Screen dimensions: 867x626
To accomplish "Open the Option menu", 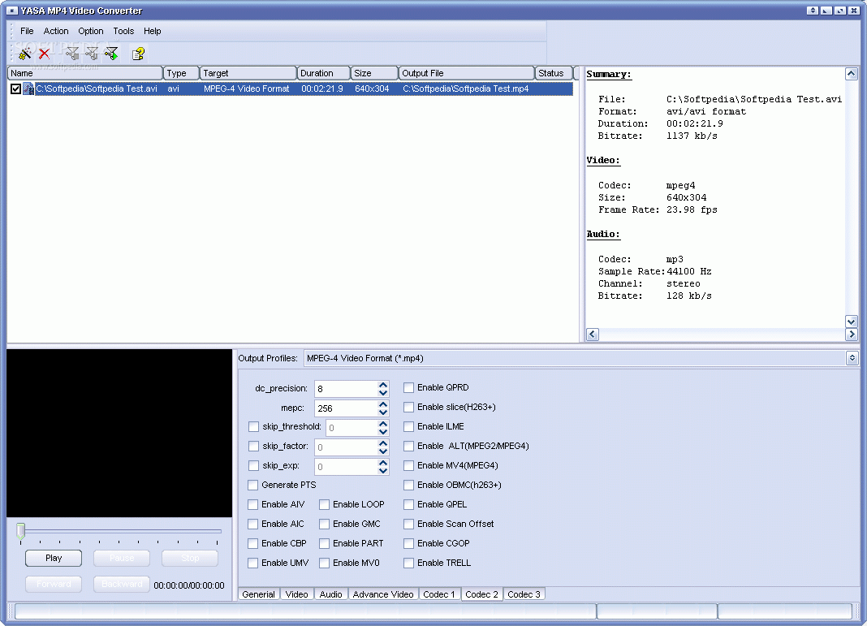I will pos(91,31).
